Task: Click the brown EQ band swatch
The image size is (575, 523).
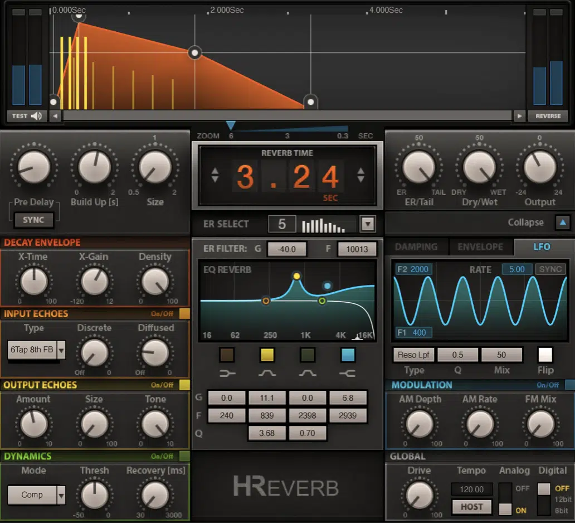Action: 227,355
